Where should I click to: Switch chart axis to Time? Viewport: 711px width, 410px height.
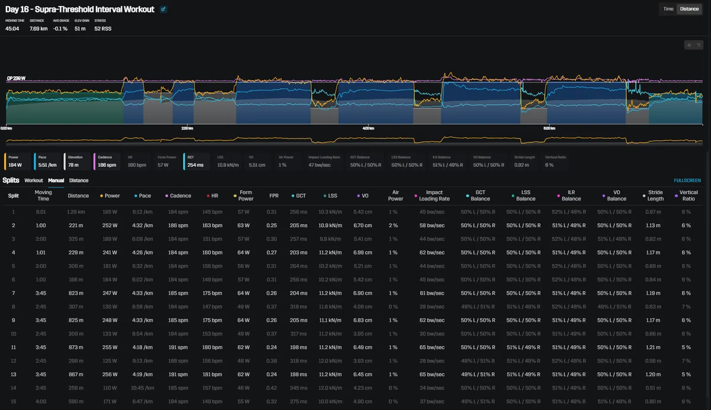tap(668, 9)
